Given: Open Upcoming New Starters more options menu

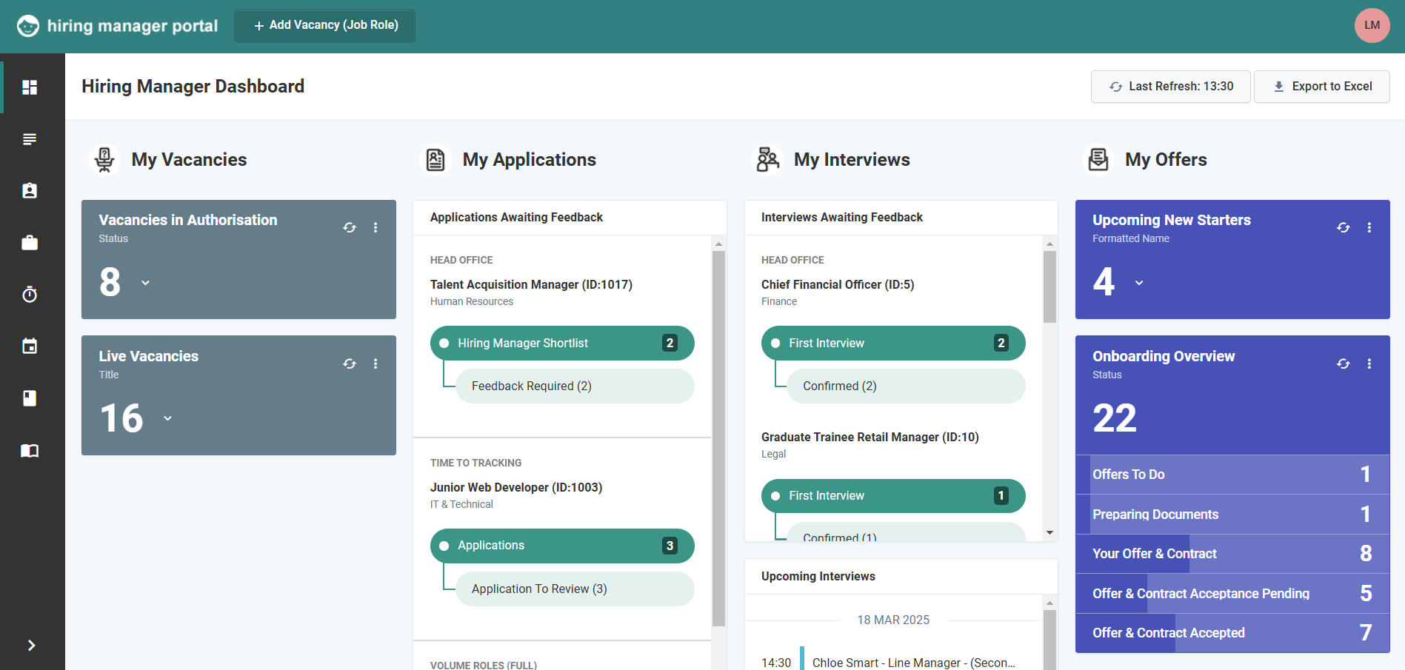Looking at the screenshot, I should point(1369,227).
